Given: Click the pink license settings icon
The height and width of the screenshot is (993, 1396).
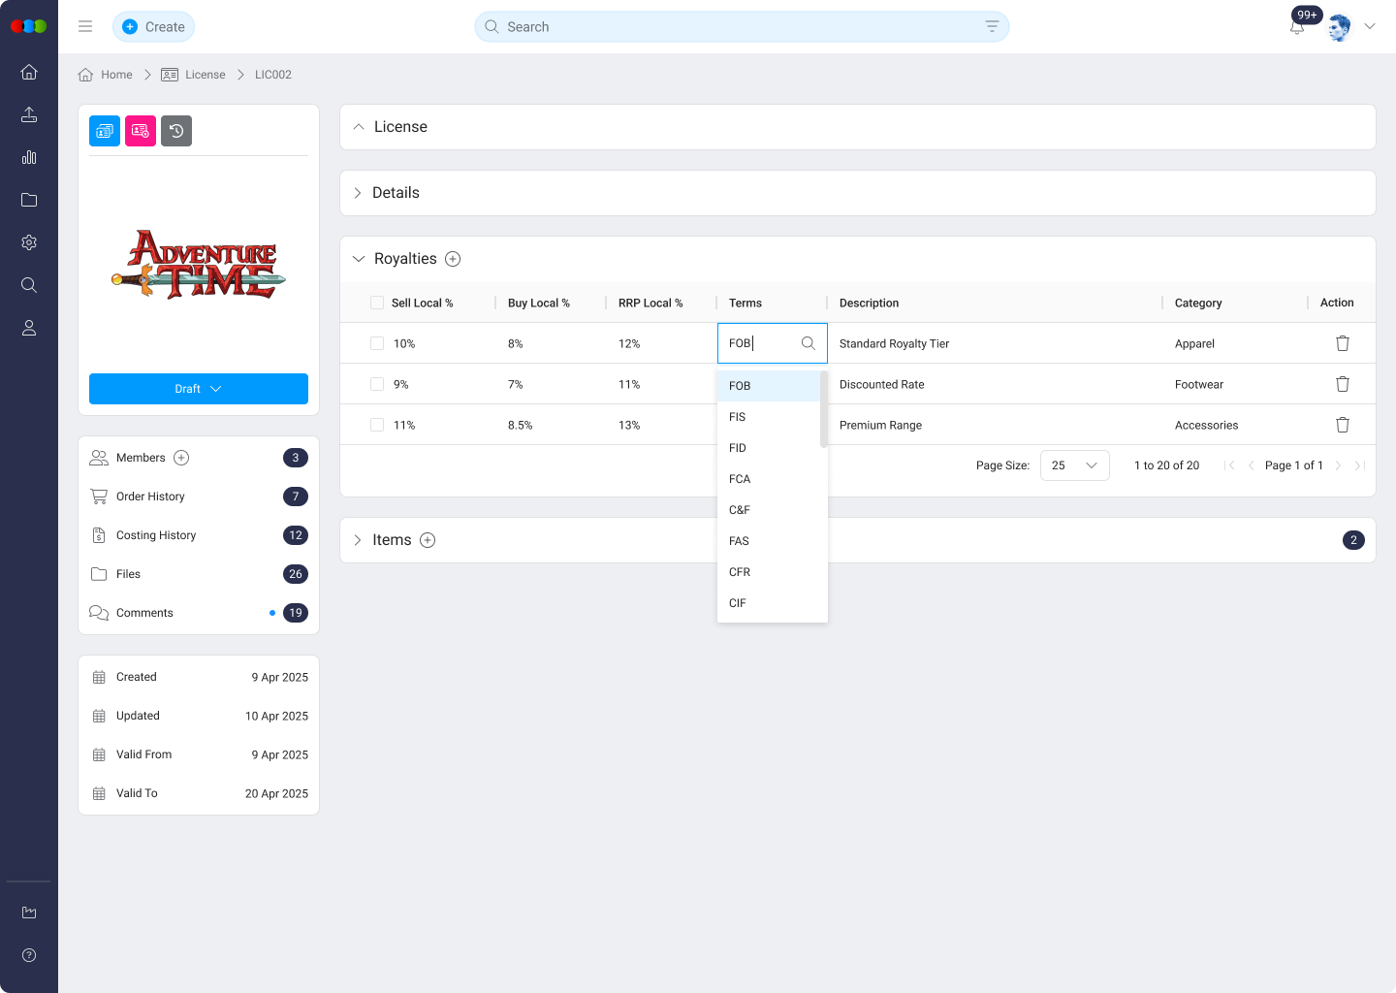Looking at the screenshot, I should point(141,131).
